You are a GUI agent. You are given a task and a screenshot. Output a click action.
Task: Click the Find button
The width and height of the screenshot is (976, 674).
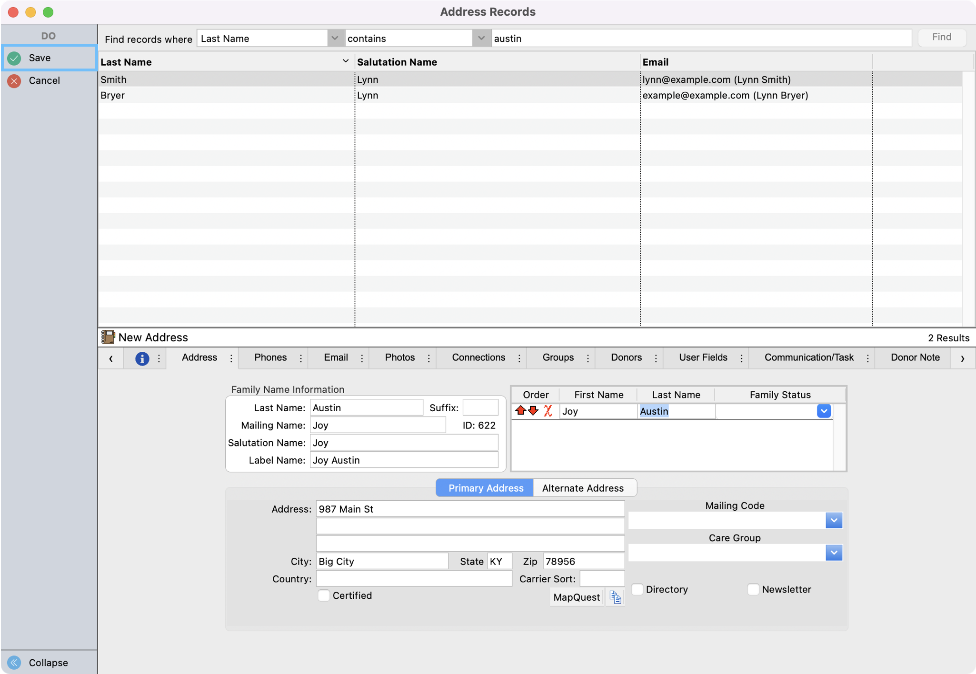coord(941,37)
